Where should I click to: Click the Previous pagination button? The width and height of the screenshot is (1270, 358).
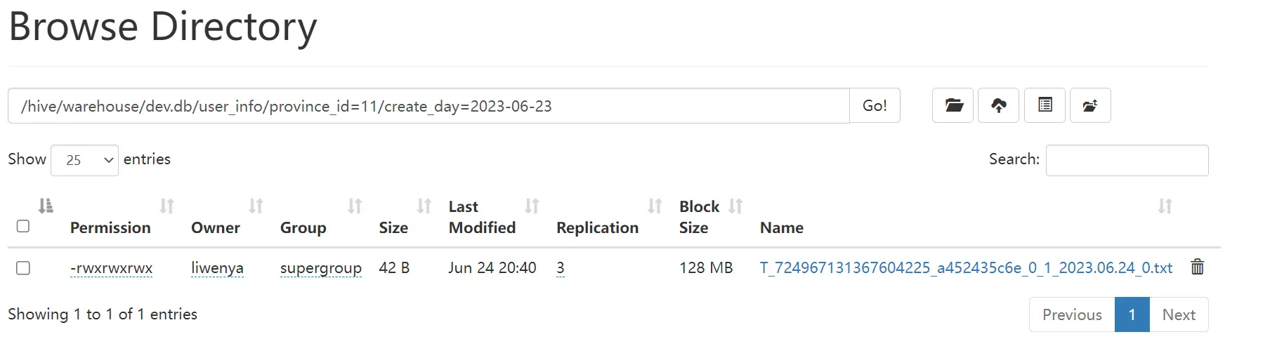point(1072,314)
